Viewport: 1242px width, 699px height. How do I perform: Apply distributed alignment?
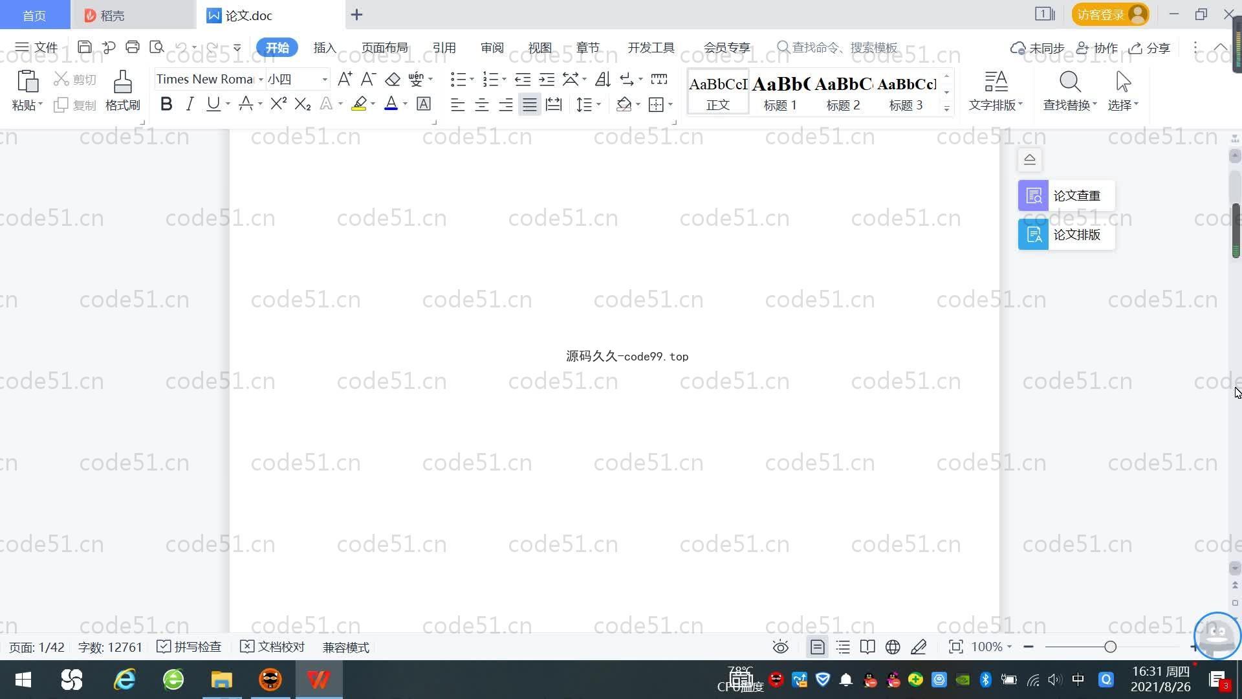554,104
